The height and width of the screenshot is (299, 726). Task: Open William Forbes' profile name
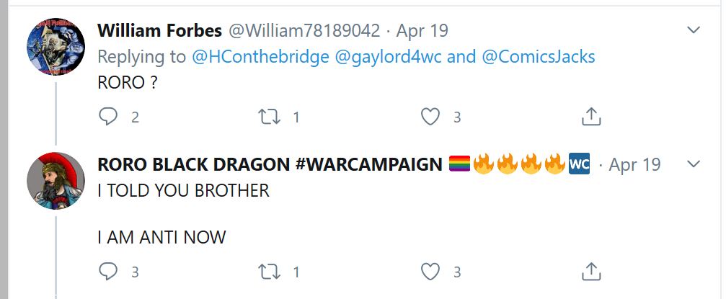click(x=160, y=30)
